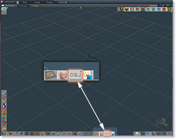Click the plug icon right of OBJ
Screen dimensions: 176x139
113,134
